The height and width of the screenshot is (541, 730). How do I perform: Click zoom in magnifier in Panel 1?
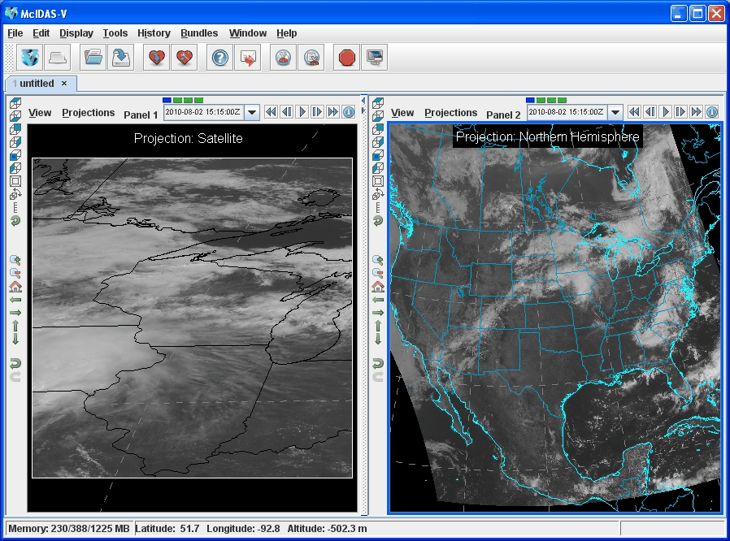[15, 260]
